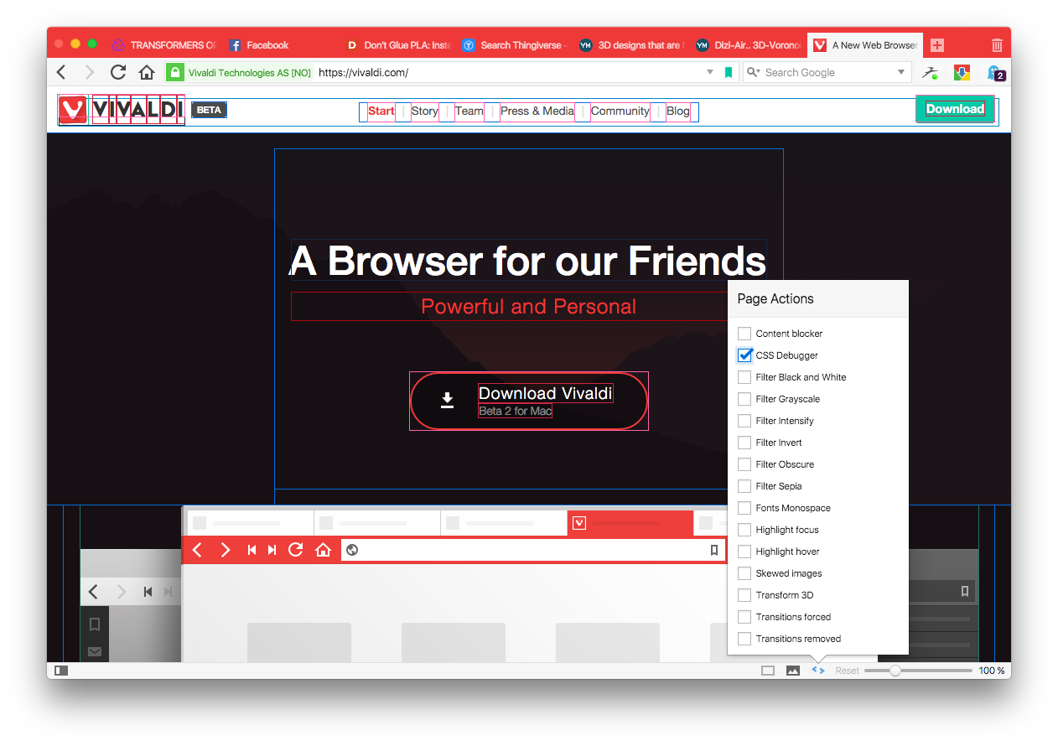Switch to the Facebook tab
The width and height of the screenshot is (1058, 746).
pos(281,45)
